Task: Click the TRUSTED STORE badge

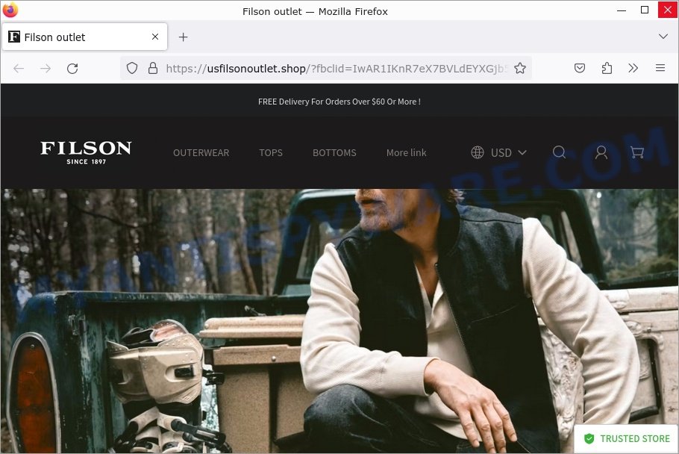Action: 627,439
